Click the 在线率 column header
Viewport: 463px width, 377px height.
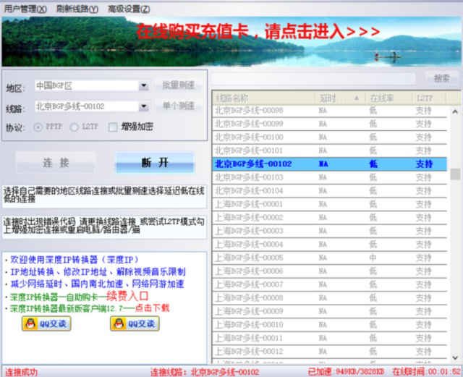click(x=389, y=98)
